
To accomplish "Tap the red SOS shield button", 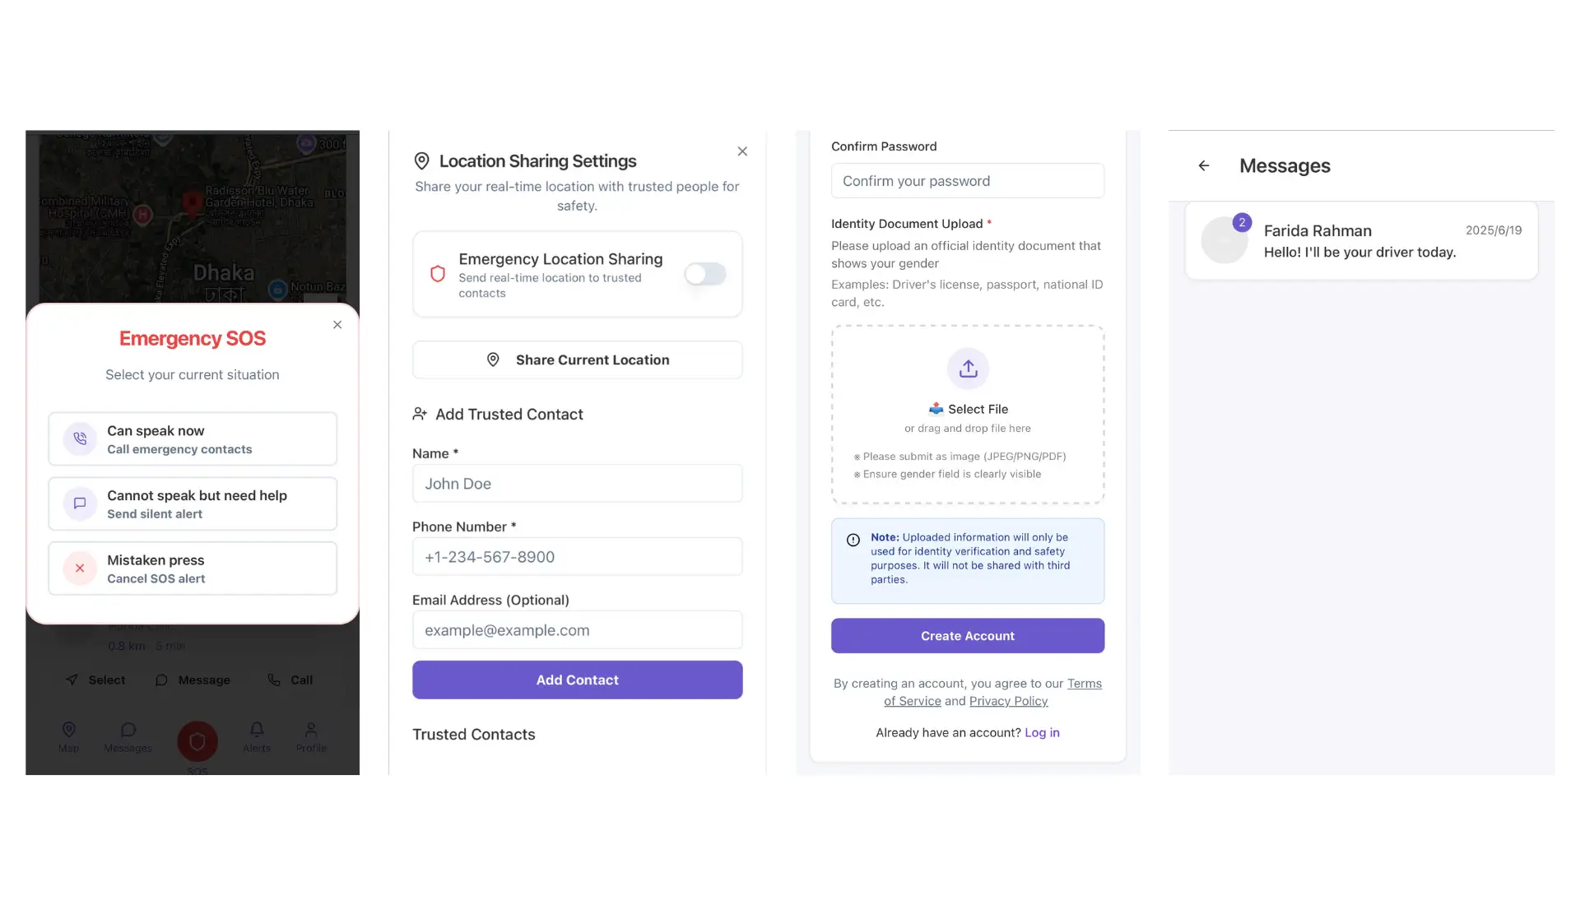I will [197, 741].
